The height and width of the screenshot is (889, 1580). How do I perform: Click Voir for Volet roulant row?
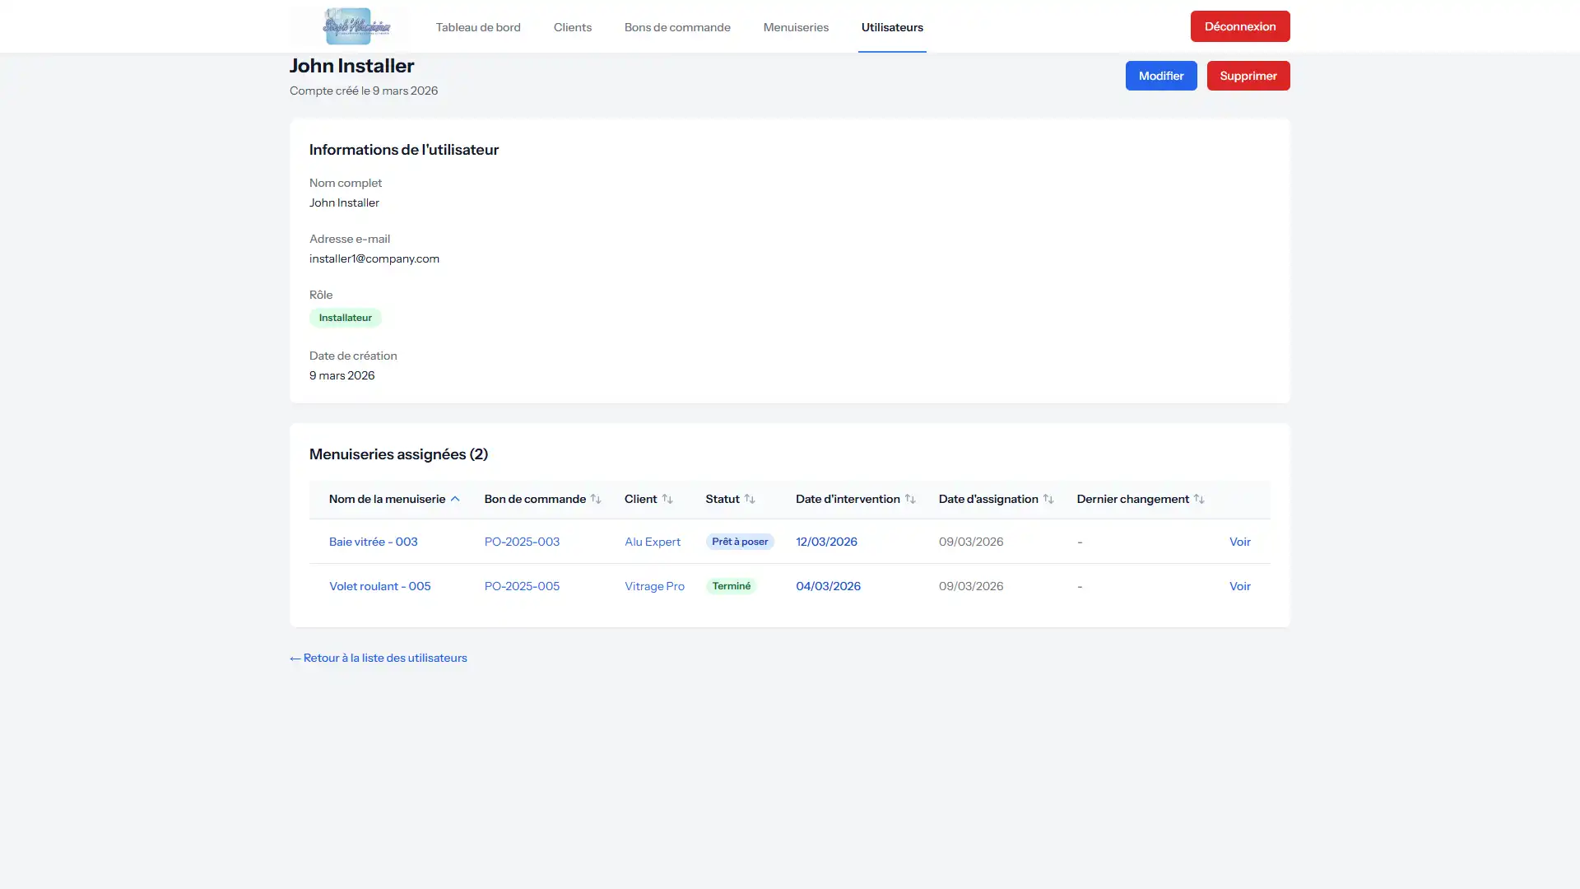click(x=1239, y=586)
